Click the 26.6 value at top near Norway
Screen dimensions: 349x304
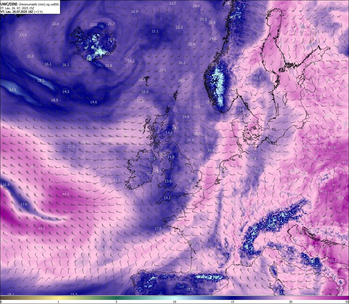228,3
